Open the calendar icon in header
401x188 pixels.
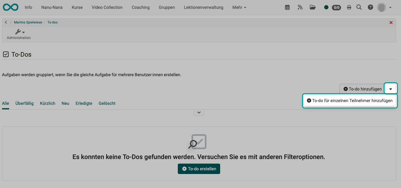coord(287,7)
